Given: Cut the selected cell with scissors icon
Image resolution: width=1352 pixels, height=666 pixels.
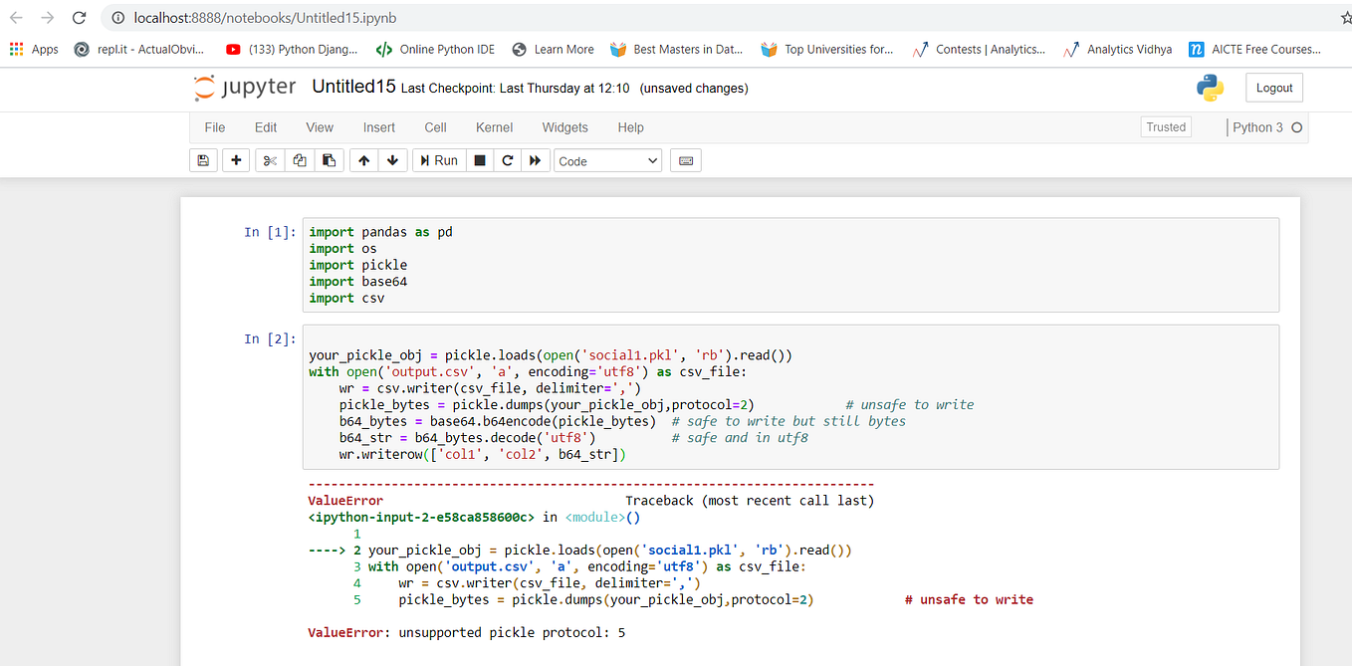Looking at the screenshot, I should point(270,160).
